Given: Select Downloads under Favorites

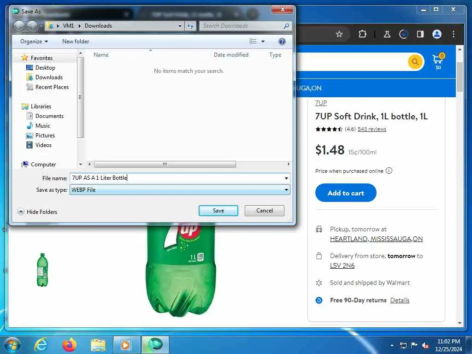Looking at the screenshot, I should (49, 77).
